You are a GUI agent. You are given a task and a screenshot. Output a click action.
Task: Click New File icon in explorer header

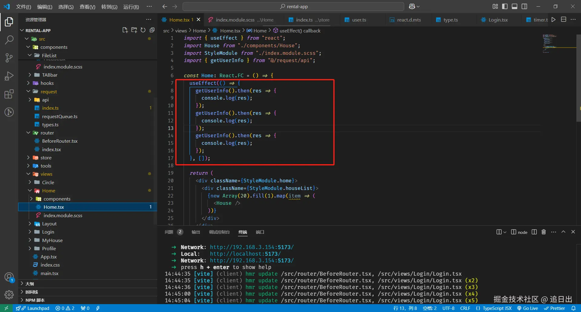click(125, 30)
